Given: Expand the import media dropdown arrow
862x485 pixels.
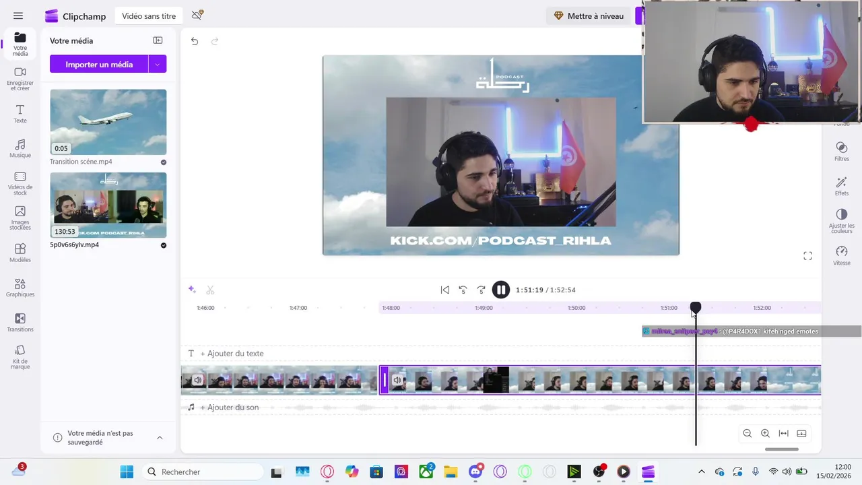Looking at the screenshot, I should coord(158,64).
